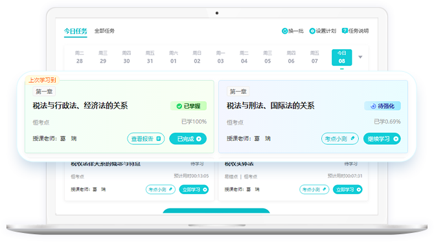
Task: Choose date 周二 28
Action: 80,57
